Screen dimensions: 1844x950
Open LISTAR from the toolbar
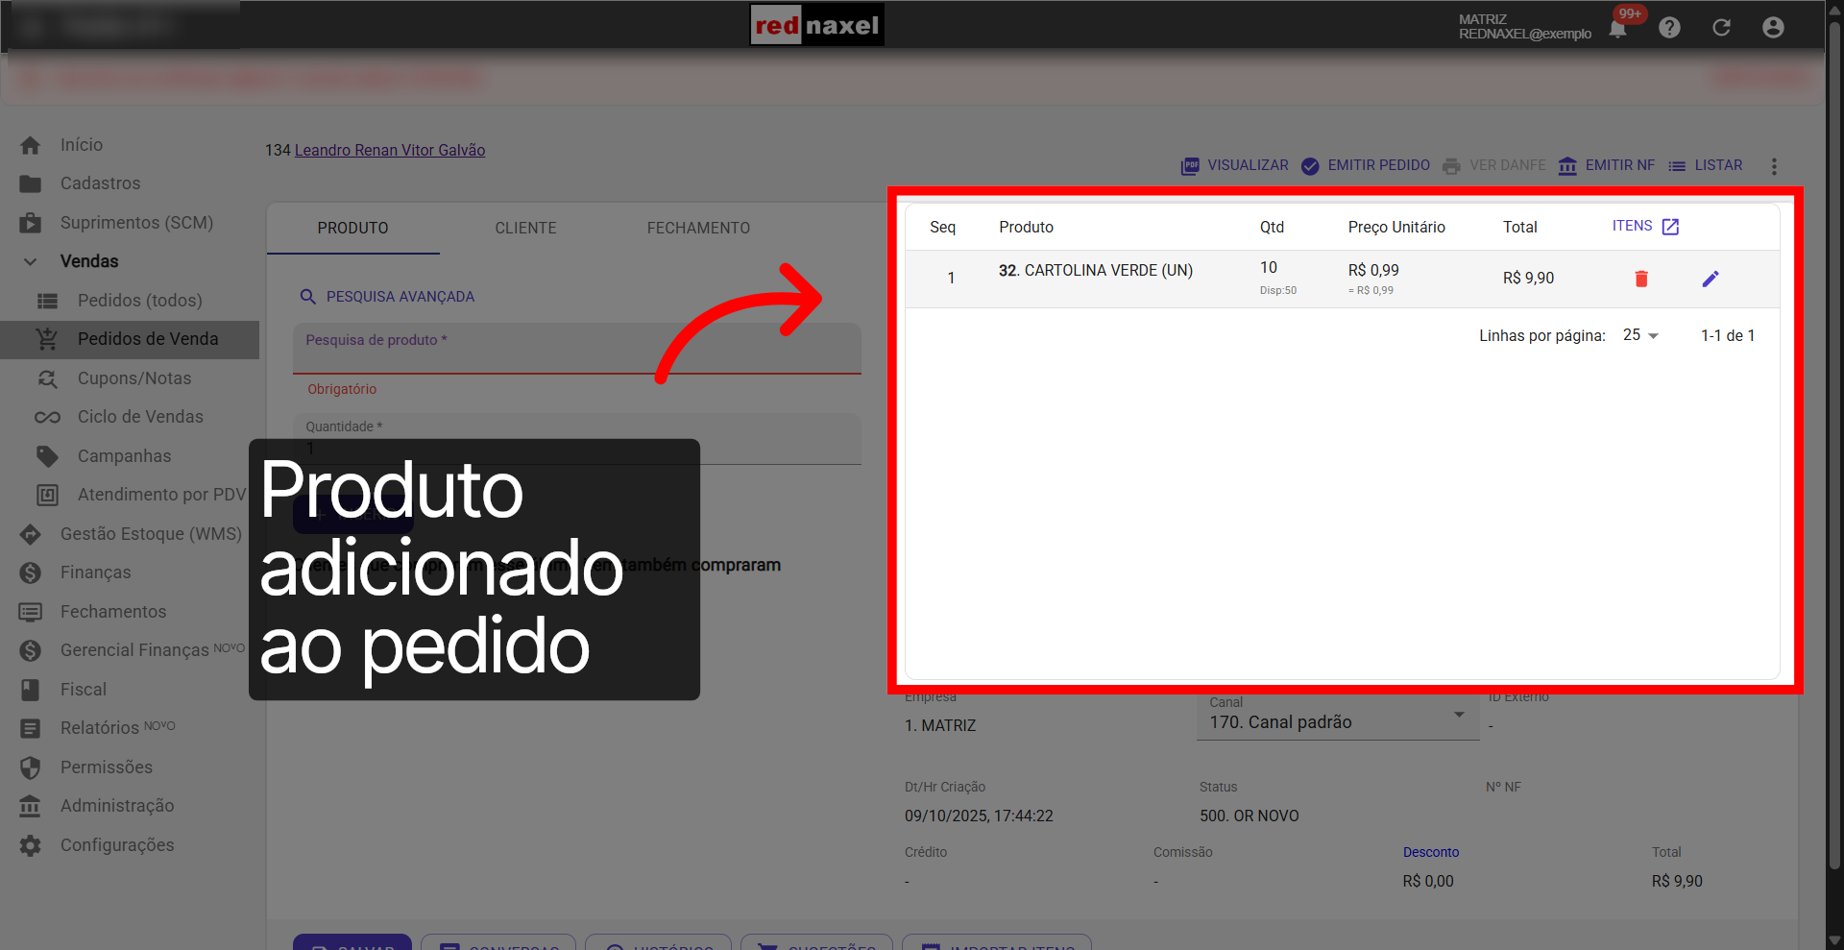(1717, 165)
